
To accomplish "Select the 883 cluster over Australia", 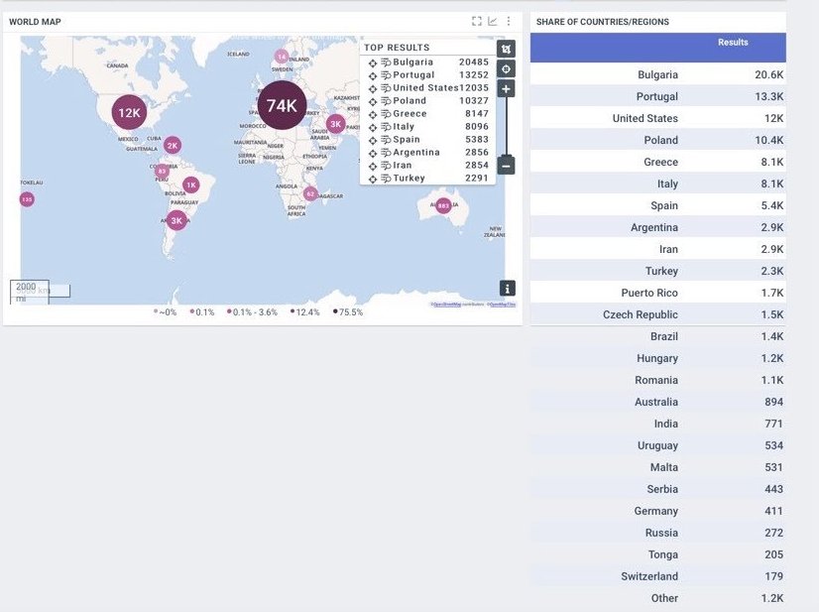I will [x=443, y=206].
